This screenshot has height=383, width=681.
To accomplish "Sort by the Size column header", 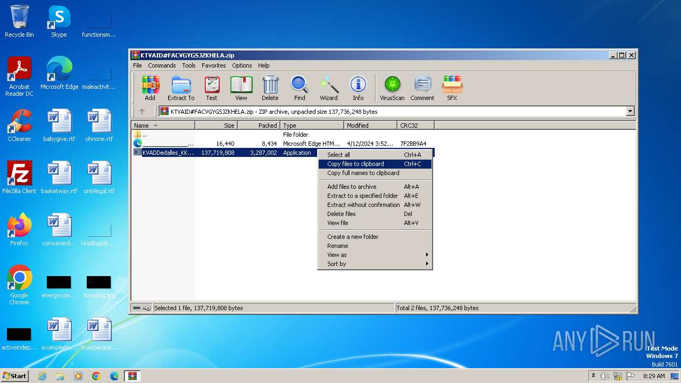I will 216,126.
